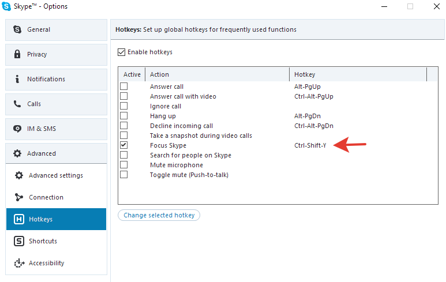Open Connection settings page
This screenshot has height=282, width=446.
tap(57, 197)
